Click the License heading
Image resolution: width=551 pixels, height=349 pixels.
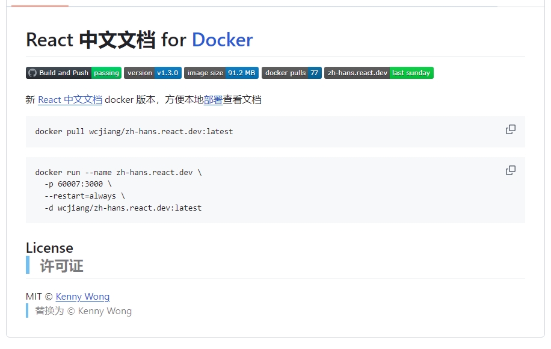(x=49, y=248)
